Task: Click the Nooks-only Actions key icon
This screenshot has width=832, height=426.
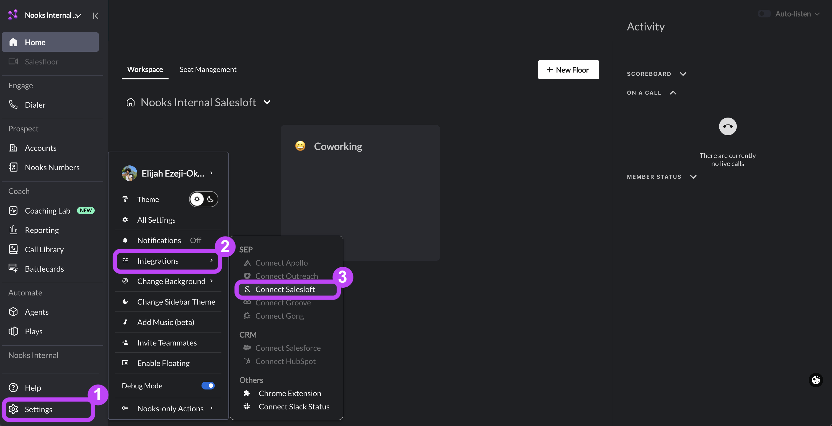Action: (x=125, y=408)
